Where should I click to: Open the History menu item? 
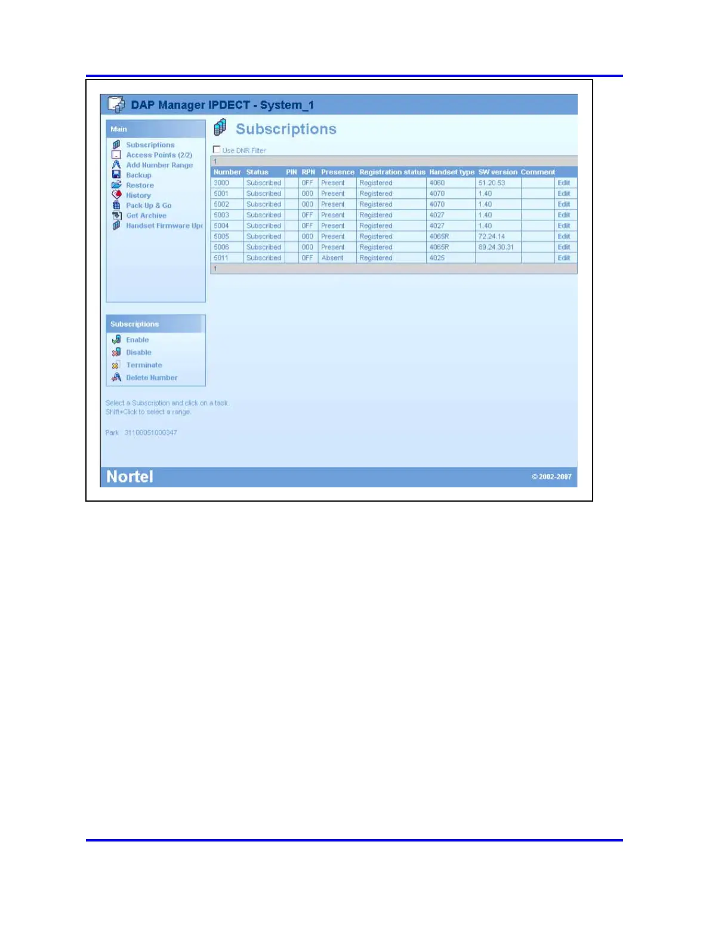(138, 195)
